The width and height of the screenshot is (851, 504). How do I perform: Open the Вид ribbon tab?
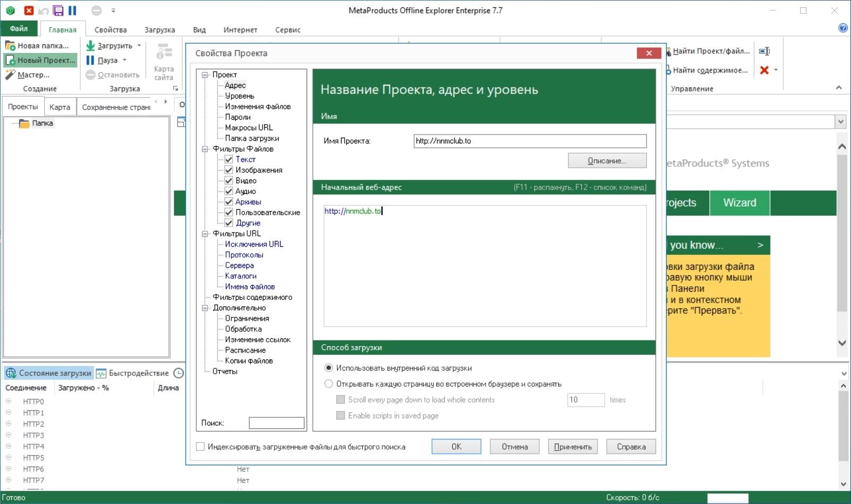[199, 30]
